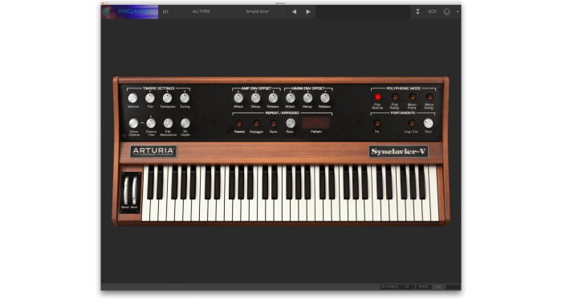This screenshot has width=562, height=299.
Task: Go to the previous preset arrow
Action: pos(294,12)
